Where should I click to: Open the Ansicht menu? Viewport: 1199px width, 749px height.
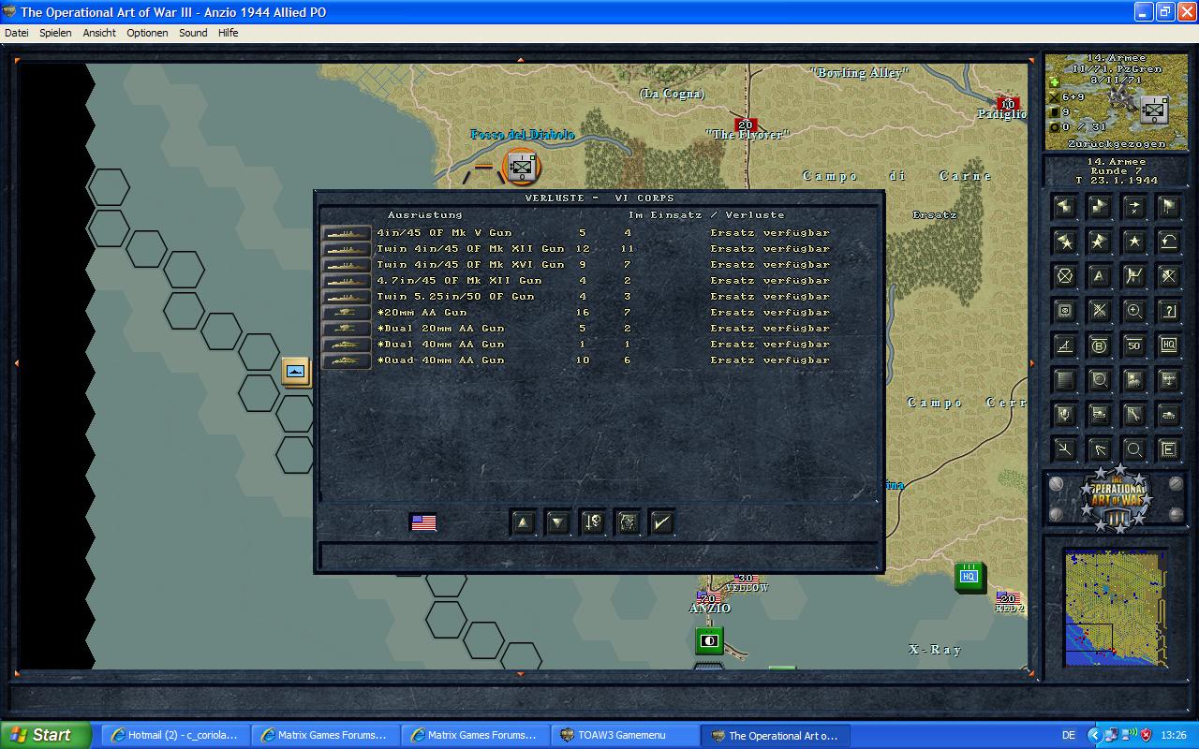(99, 33)
